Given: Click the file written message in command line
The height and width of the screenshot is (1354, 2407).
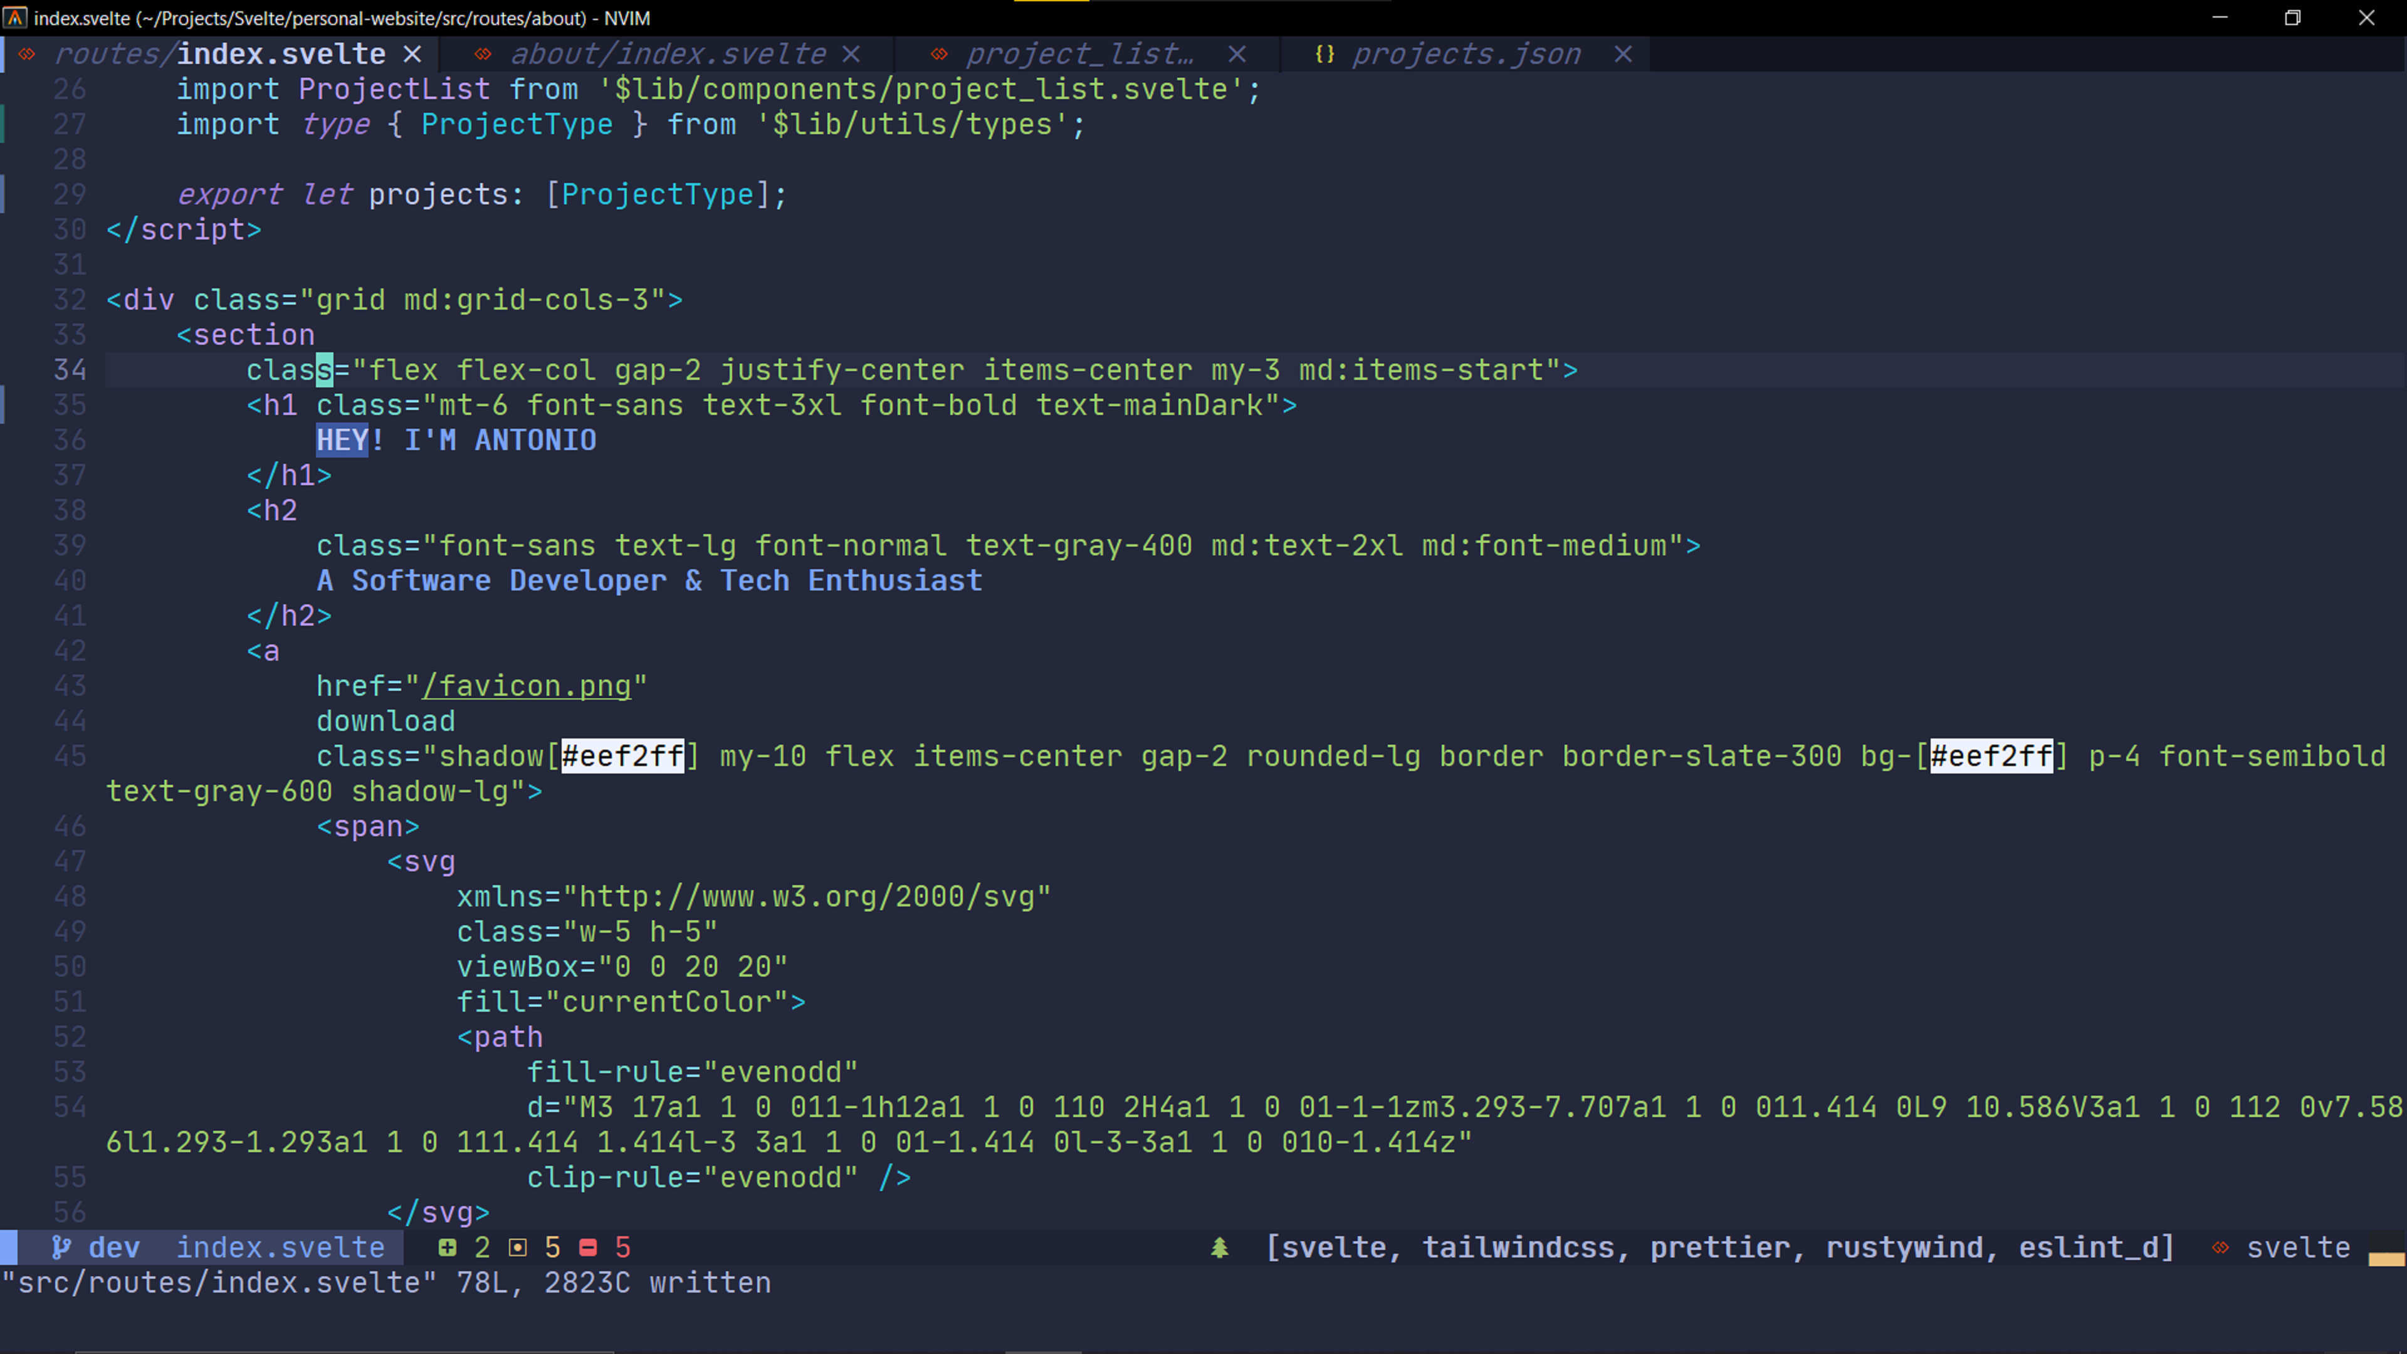Looking at the screenshot, I should click(386, 1282).
